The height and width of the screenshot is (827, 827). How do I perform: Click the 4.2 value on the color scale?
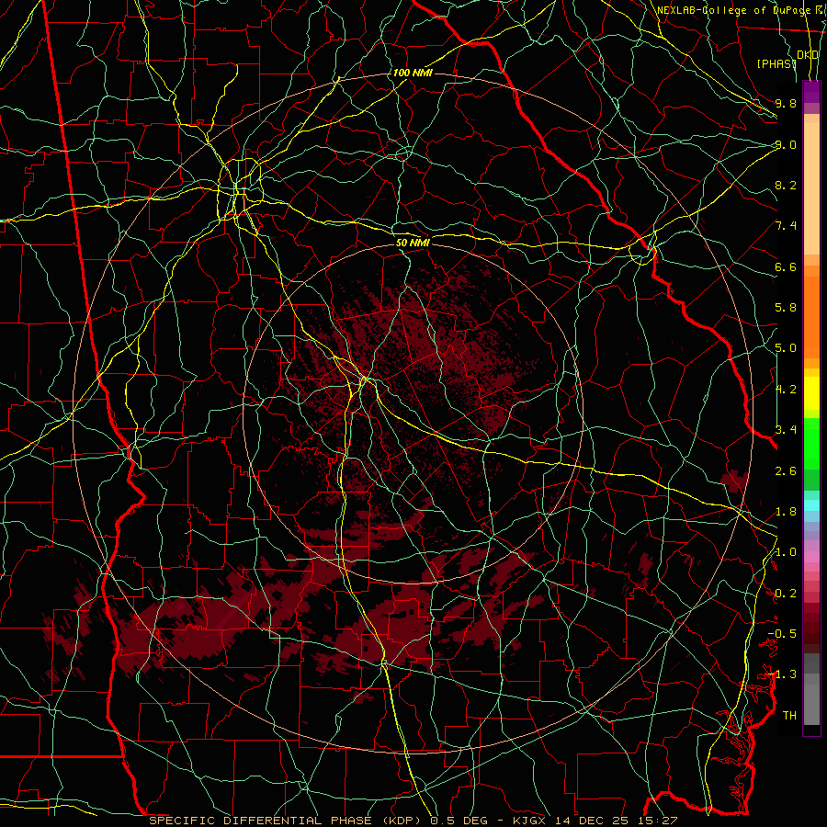click(x=786, y=390)
